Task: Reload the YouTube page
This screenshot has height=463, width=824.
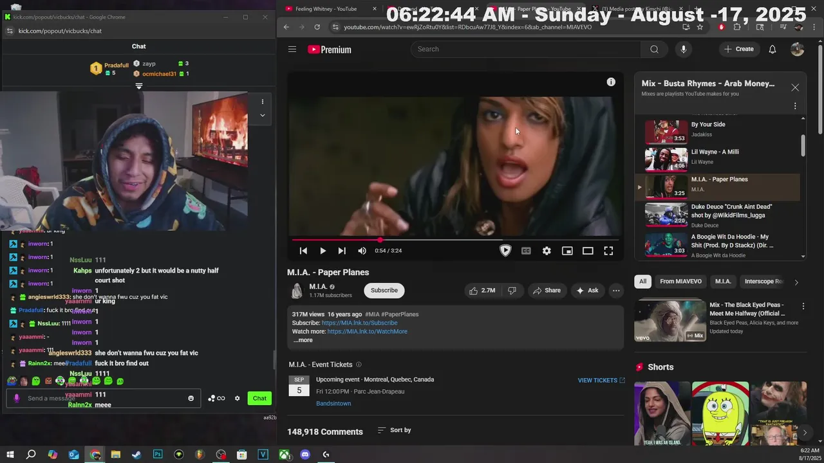Action: click(x=317, y=27)
